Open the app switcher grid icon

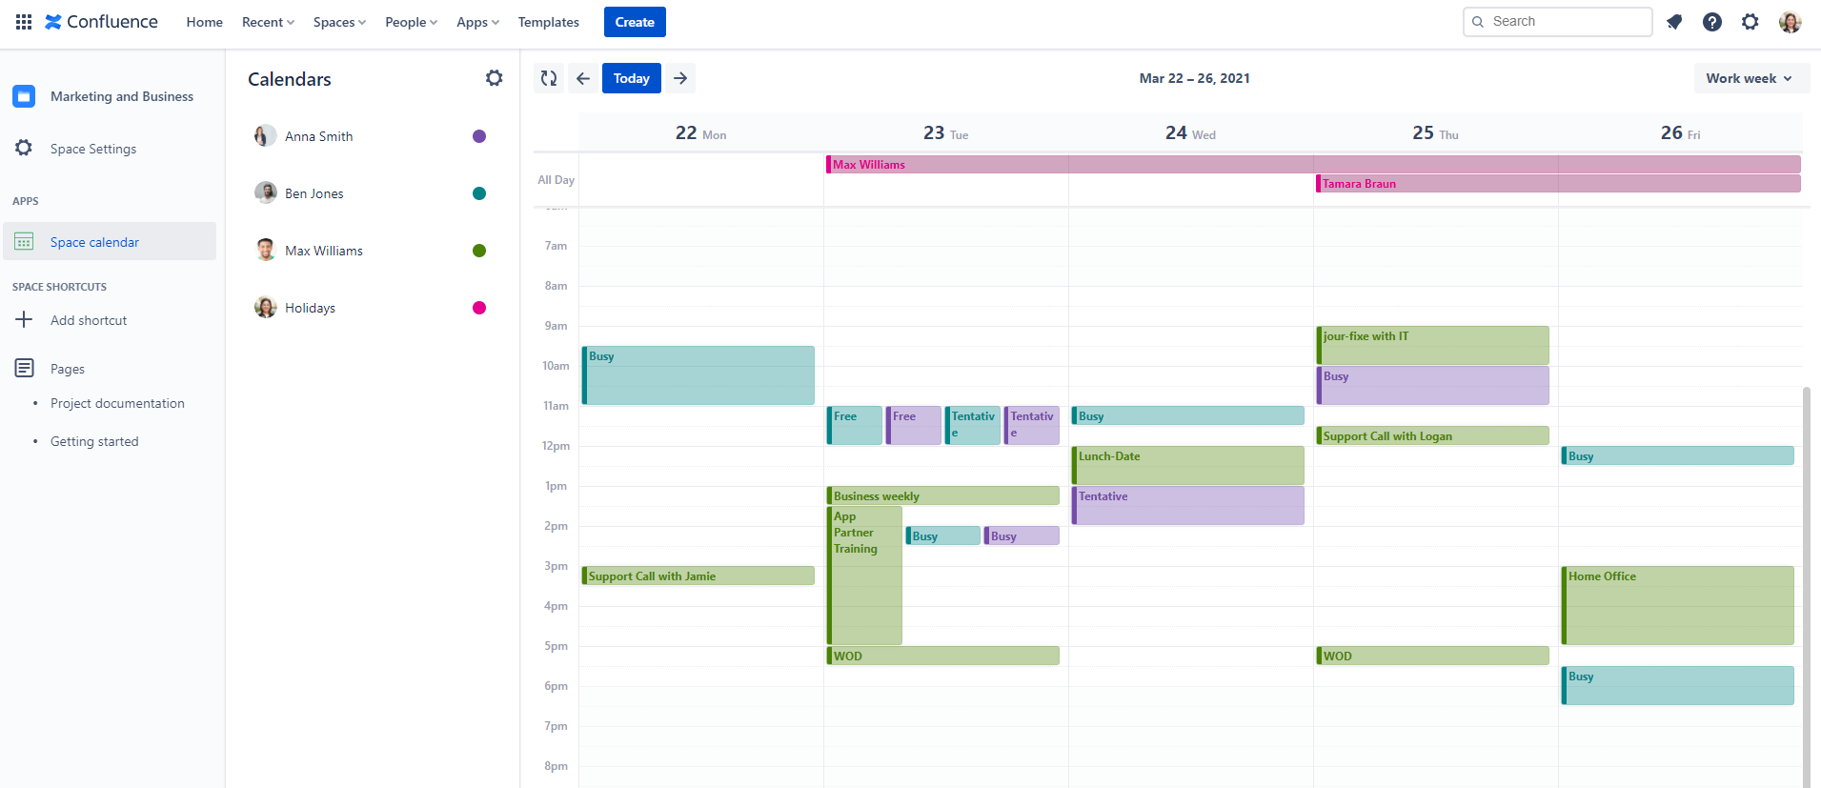click(x=24, y=22)
